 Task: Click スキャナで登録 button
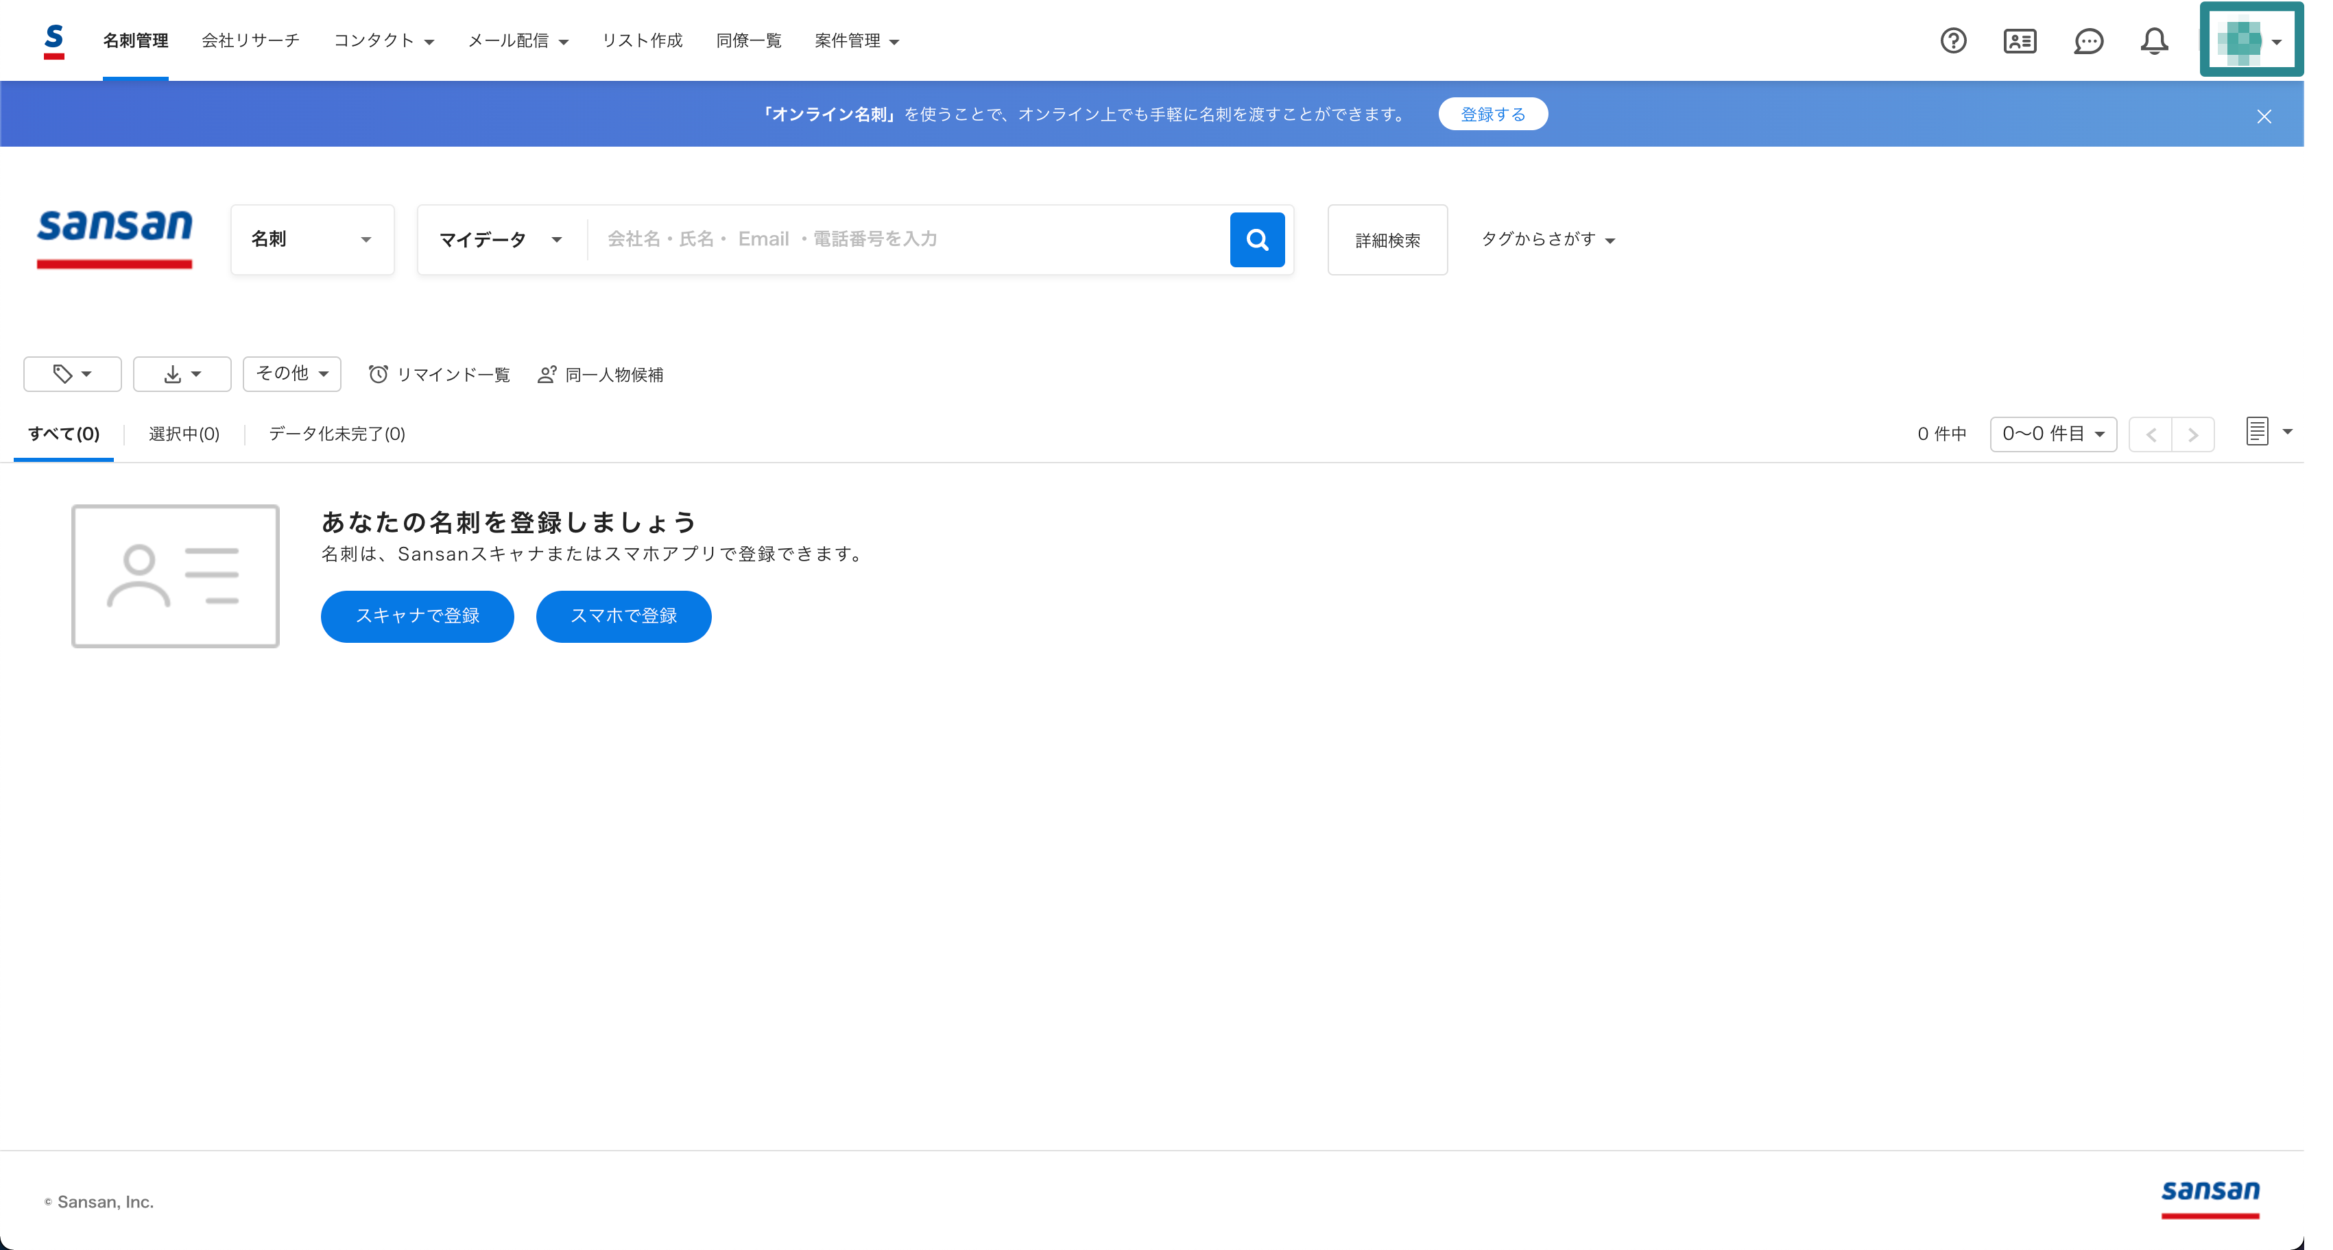(x=418, y=616)
